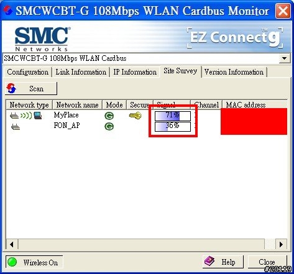Click the 71% signal bar
Viewport: 294px width, 274px height.
tap(173, 116)
